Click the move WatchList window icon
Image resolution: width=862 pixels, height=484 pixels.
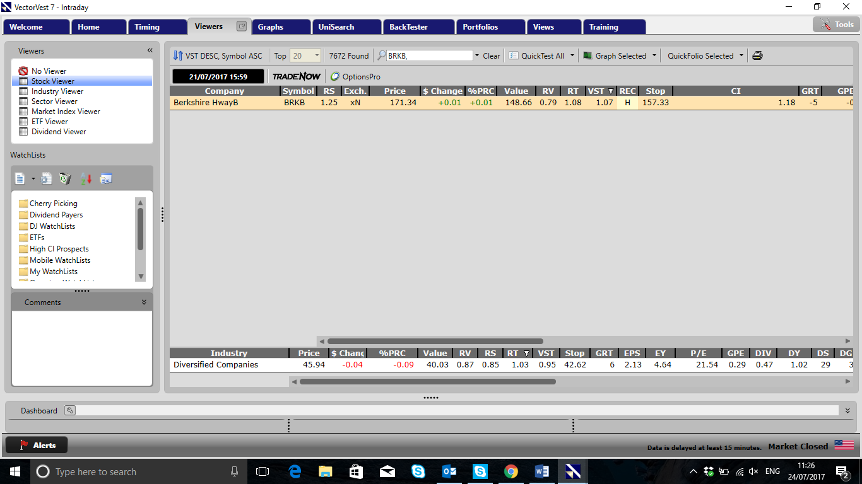pyautogui.click(x=105, y=178)
